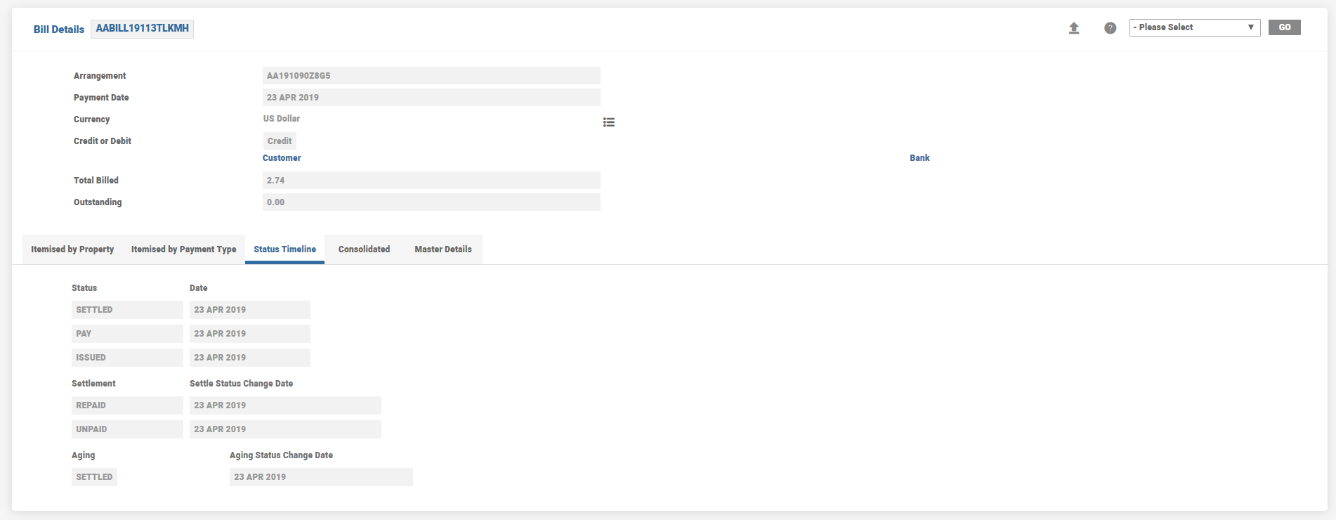Click the Total Billed field
The image size is (1336, 520).
[x=431, y=181]
